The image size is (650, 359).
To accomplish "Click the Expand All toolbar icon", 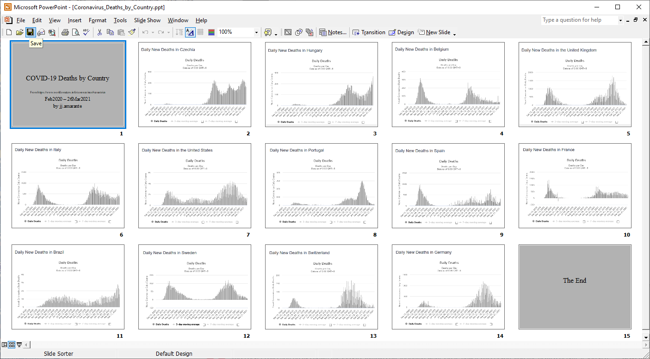I will coord(179,32).
